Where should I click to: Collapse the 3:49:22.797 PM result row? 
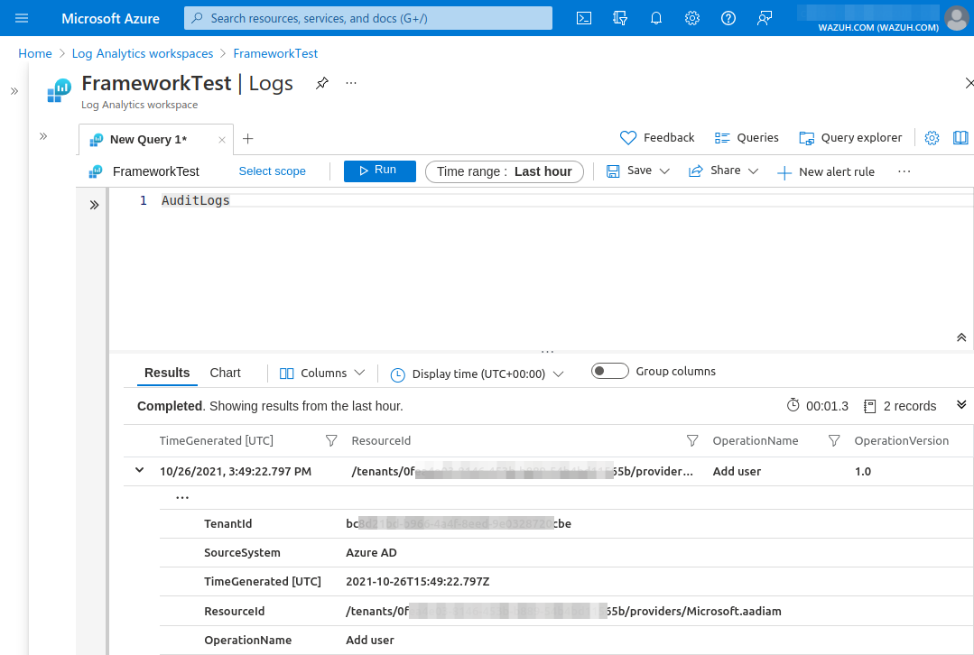click(140, 471)
